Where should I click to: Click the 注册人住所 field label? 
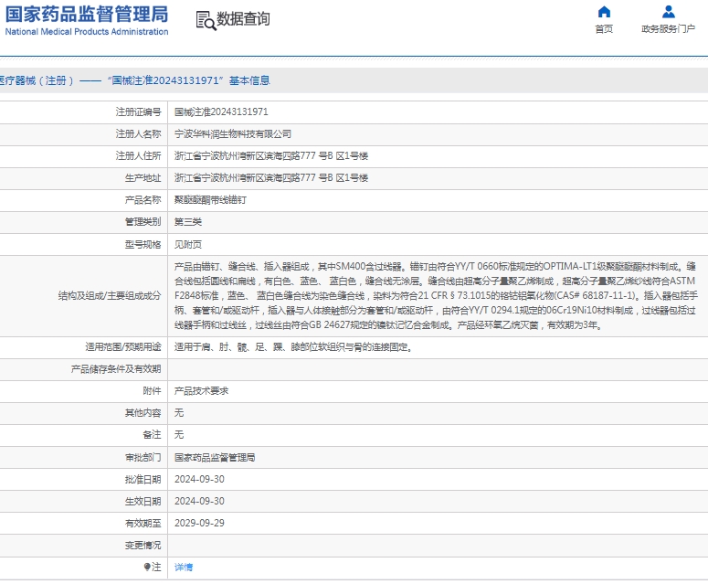pos(138,155)
